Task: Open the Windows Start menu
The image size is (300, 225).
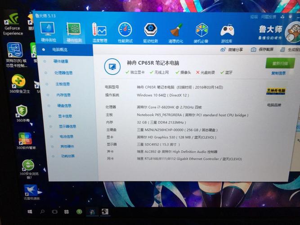Action: [30, 211]
